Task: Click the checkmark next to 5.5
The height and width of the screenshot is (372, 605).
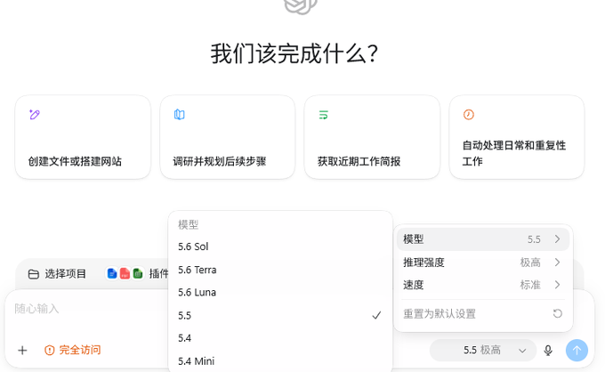Action: [376, 315]
